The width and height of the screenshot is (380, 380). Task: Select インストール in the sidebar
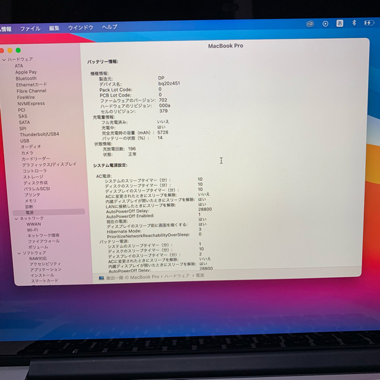(42, 275)
